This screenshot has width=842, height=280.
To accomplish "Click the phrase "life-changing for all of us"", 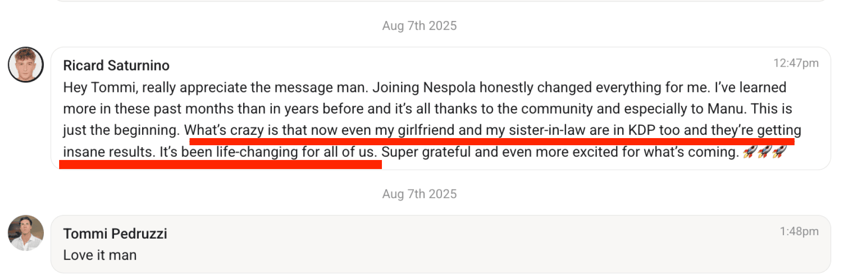I will point(296,152).
